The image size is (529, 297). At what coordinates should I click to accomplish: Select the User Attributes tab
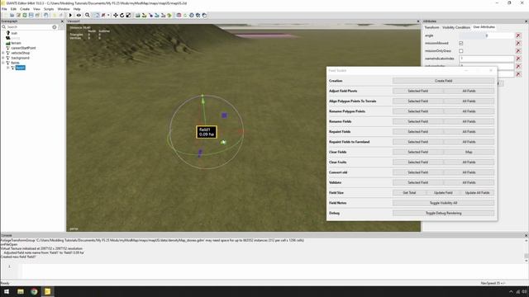click(x=484, y=27)
